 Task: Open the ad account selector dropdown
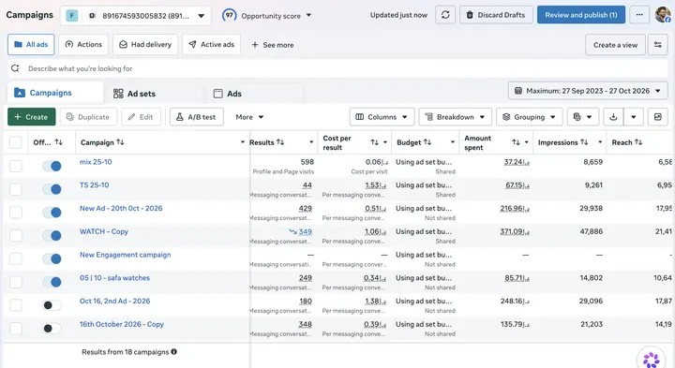[136, 16]
